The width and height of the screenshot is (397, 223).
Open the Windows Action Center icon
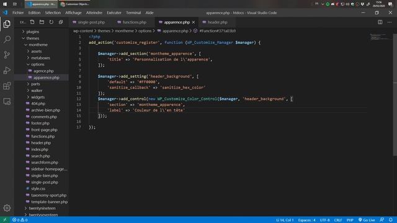pyautogui.click(x=390, y=4)
